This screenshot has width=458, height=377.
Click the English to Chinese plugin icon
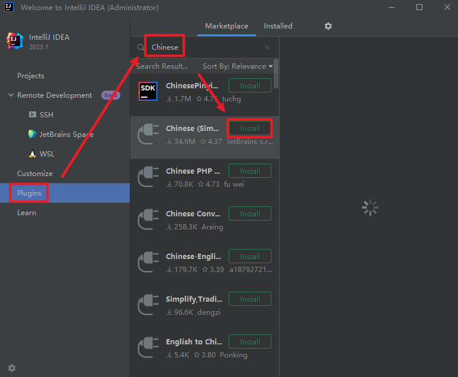point(148,347)
